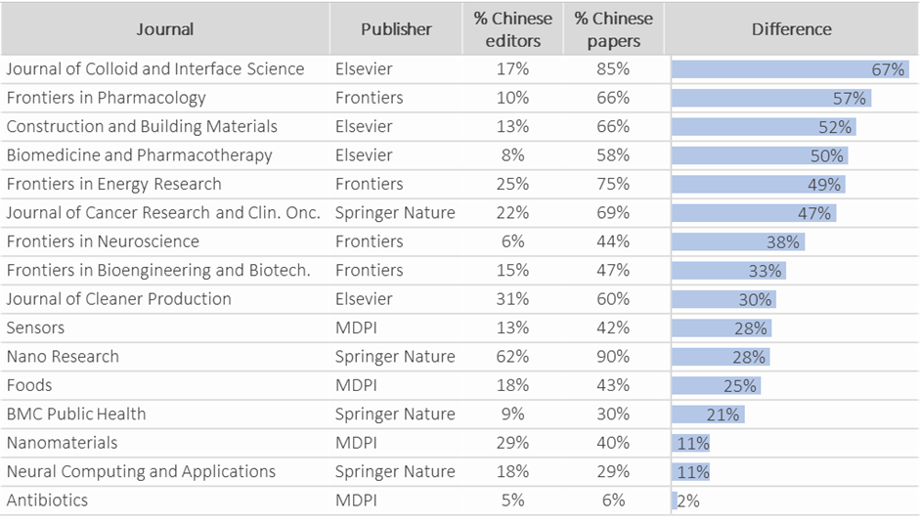
Task: Select the % Chinese editors column header
Action: tap(512, 29)
